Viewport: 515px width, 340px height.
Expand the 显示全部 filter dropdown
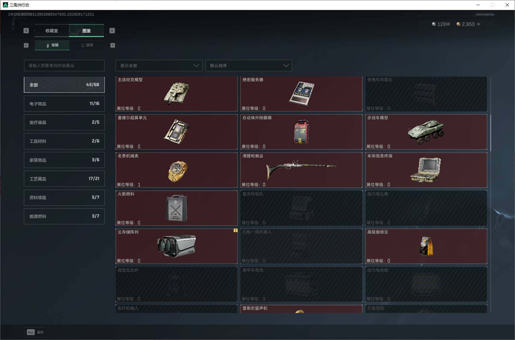click(159, 65)
